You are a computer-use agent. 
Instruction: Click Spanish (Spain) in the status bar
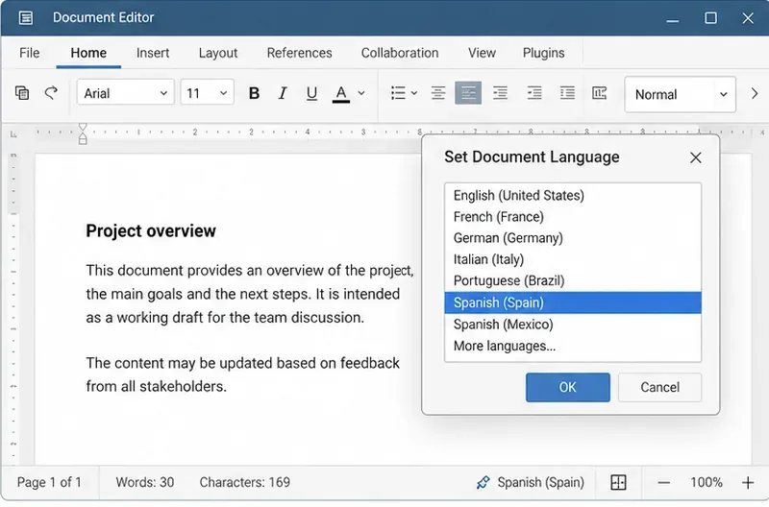[x=540, y=482]
